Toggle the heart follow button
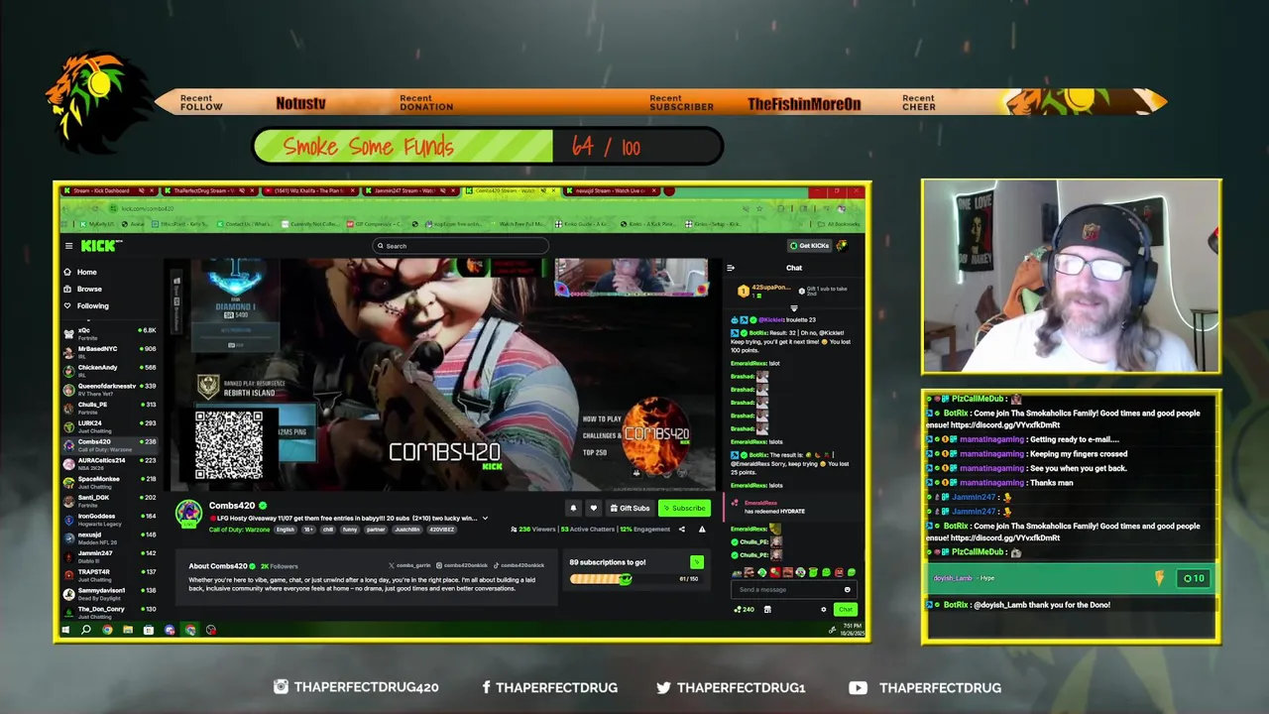1269x714 pixels. (593, 508)
